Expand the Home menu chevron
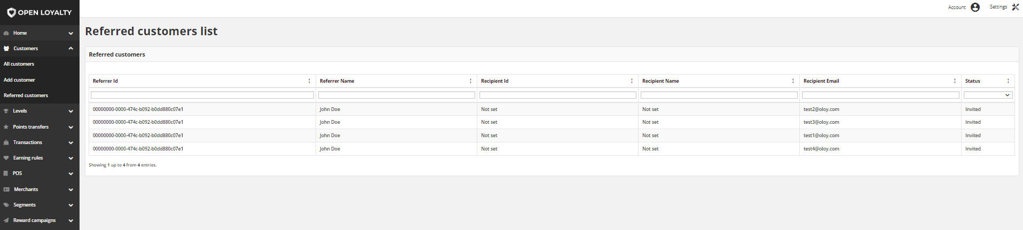 pos(70,34)
